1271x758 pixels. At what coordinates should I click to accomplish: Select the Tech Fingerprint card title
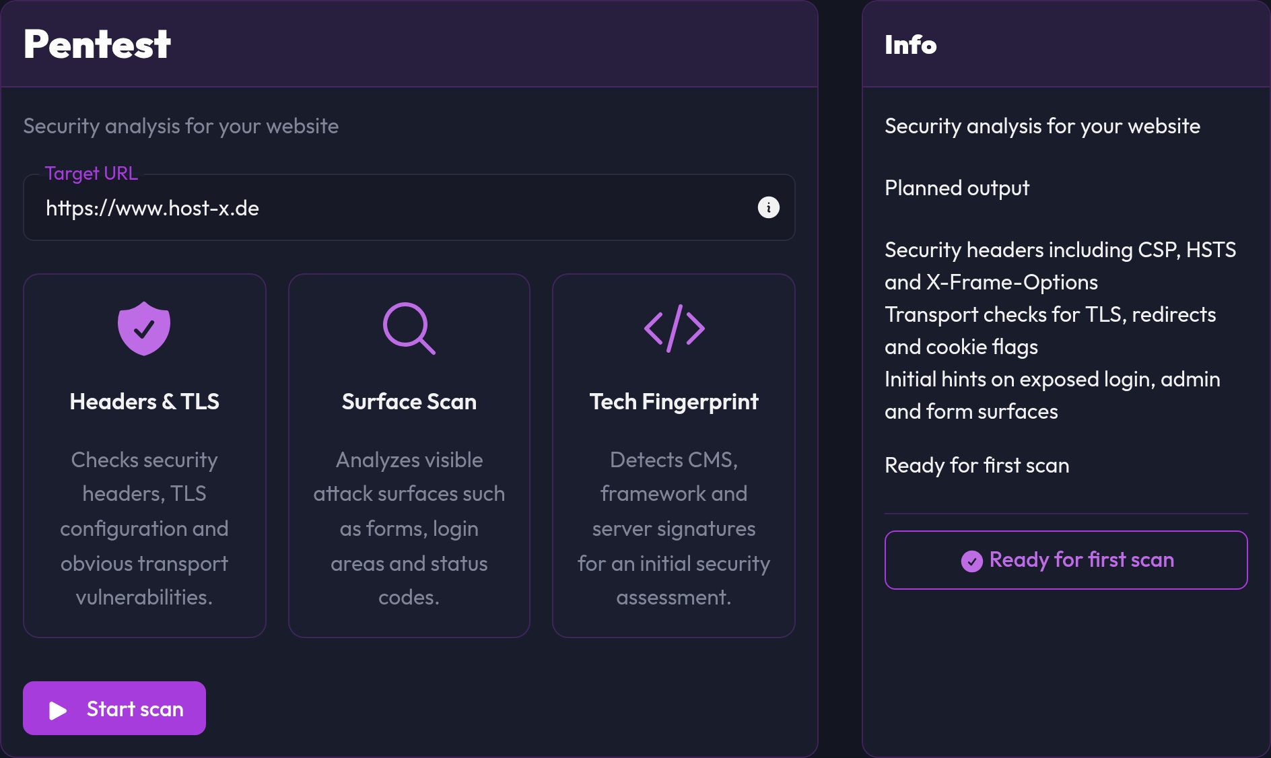[674, 402]
